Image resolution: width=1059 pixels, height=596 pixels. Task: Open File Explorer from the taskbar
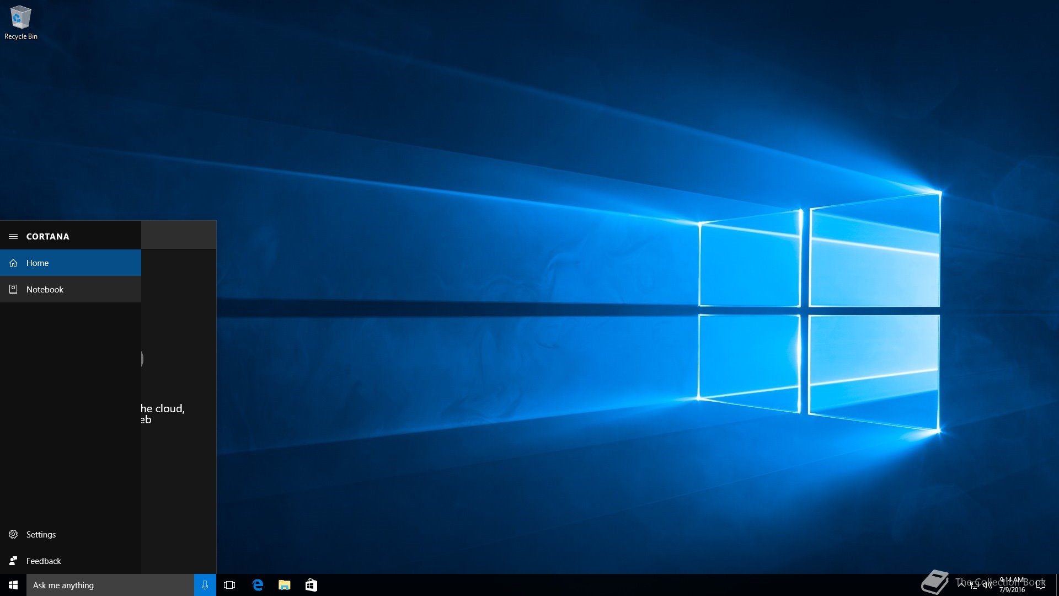pyautogui.click(x=285, y=585)
